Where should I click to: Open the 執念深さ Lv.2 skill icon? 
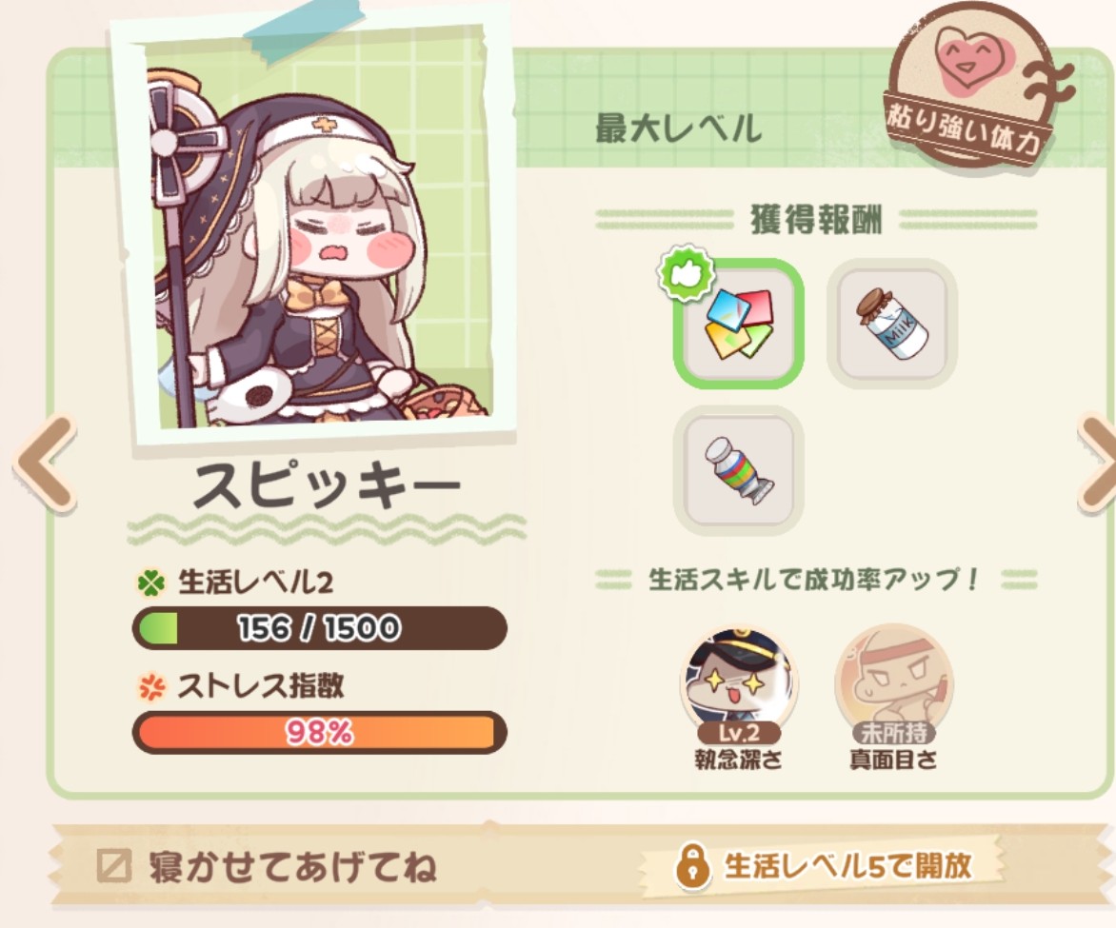pyautogui.click(x=739, y=684)
